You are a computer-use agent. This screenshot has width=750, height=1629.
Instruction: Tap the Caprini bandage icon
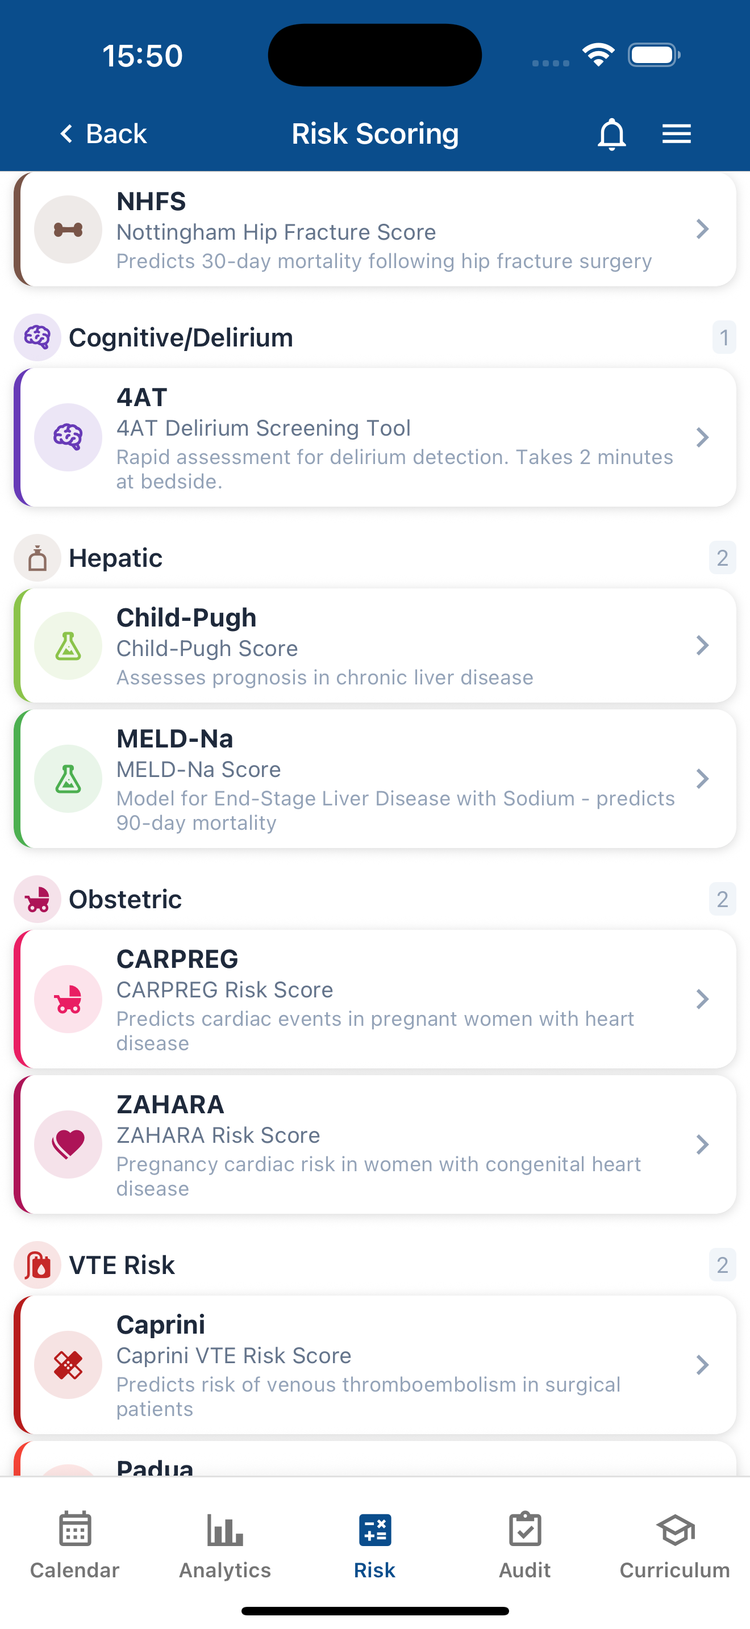(68, 1365)
